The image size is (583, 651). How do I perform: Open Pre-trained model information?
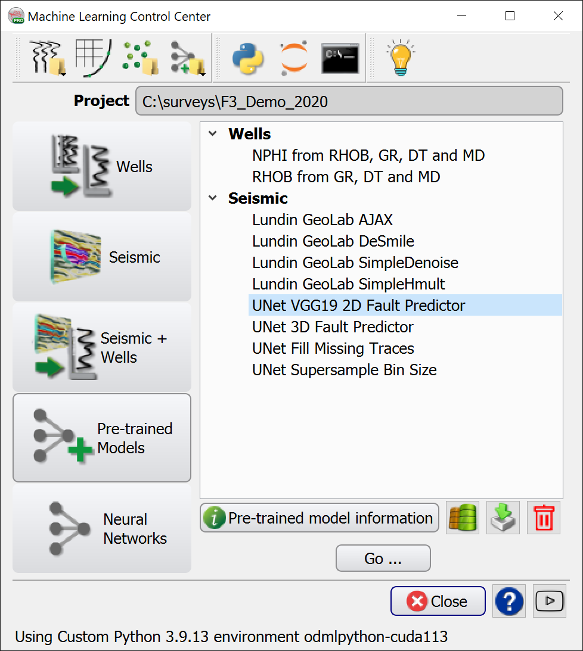(320, 518)
